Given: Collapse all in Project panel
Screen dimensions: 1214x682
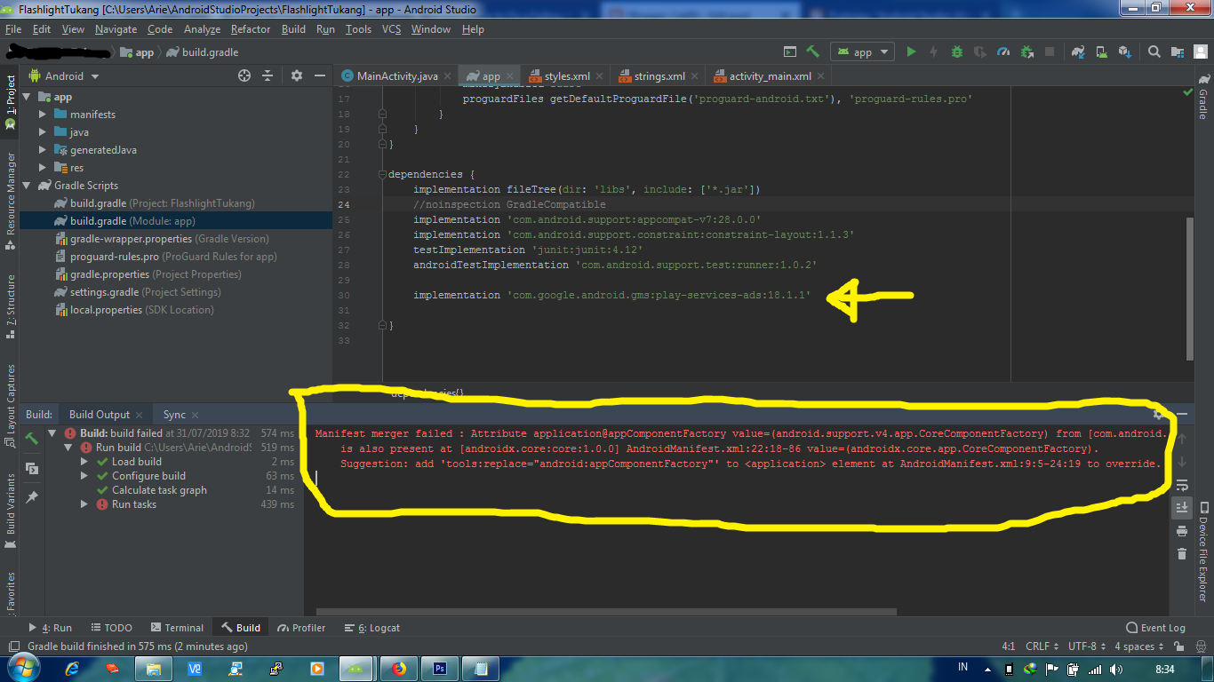Looking at the screenshot, I should (268, 76).
